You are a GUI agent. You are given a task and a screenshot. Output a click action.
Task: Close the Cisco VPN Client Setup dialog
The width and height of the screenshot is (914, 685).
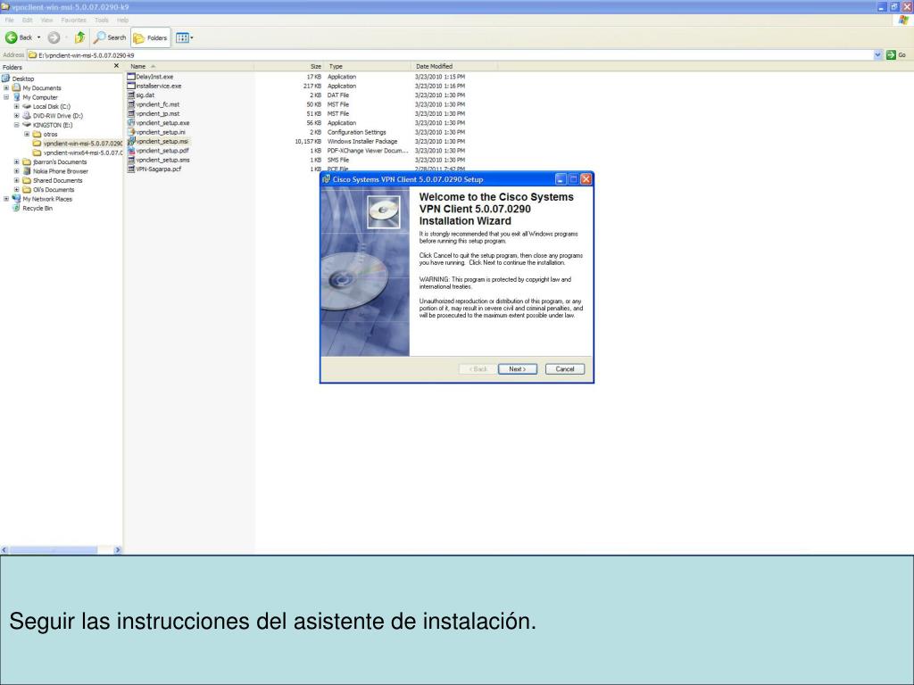point(586,179)
